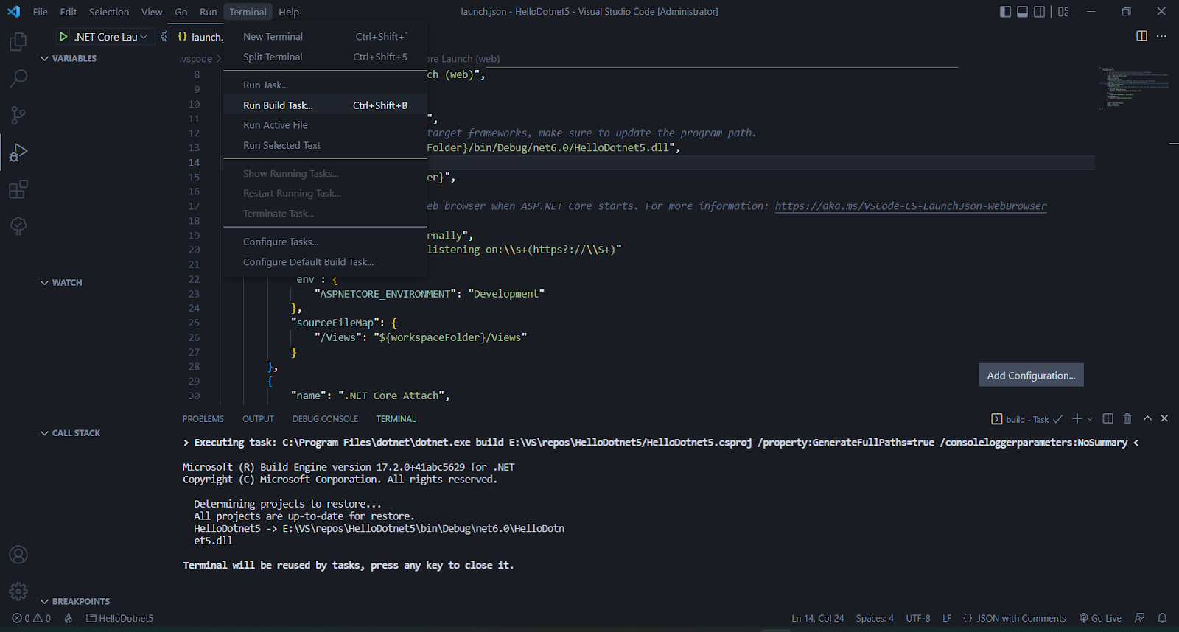Screen dimensions: 1179x632
Task: Switch to the OUTPUT panel tab
Action: [258, 419]
